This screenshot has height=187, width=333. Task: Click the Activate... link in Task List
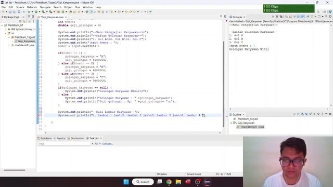click(108, 144)
